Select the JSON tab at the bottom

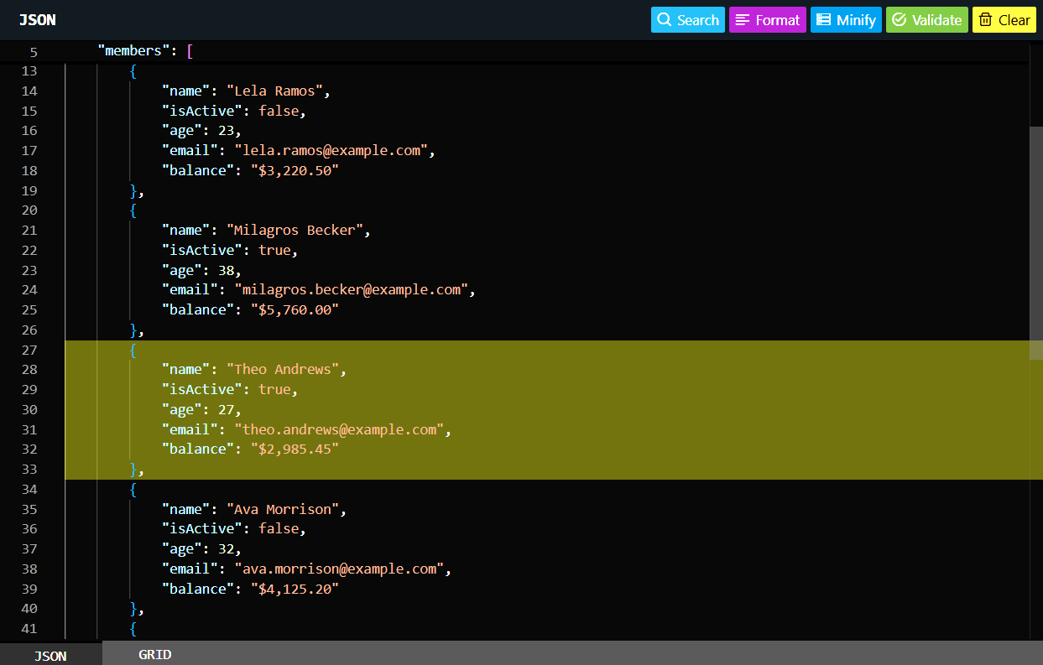click(50, 656)
